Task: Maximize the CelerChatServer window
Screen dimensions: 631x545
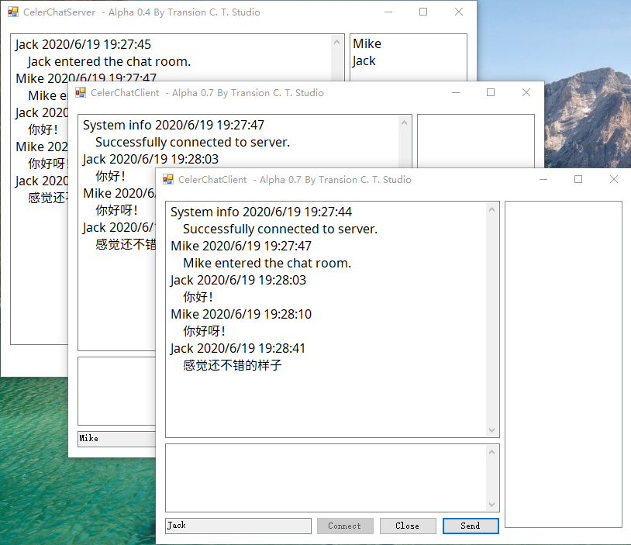Action: click(423, 12)
